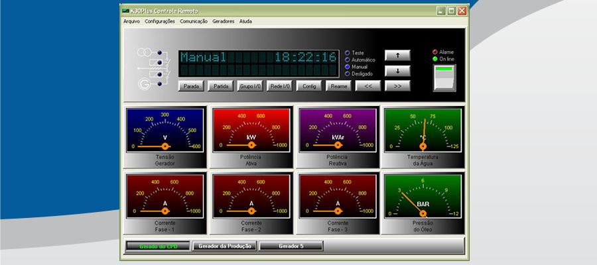Click the generator G symbol in diagram
Screen dimensions: 597x265
(x=143, y=85)
